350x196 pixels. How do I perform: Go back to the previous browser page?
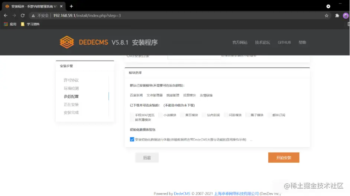[x=6, y=16]
